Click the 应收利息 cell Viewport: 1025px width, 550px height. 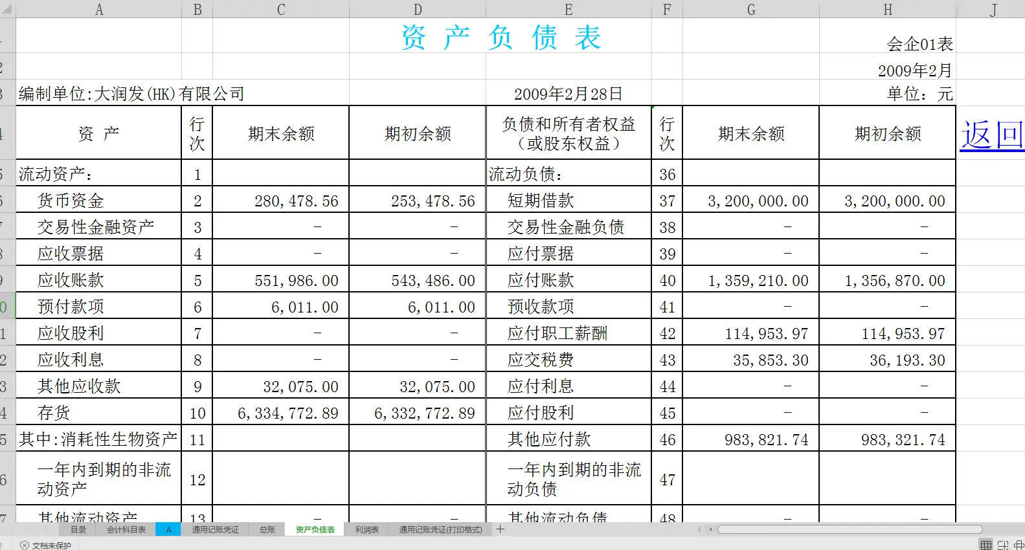pos(99,360)
